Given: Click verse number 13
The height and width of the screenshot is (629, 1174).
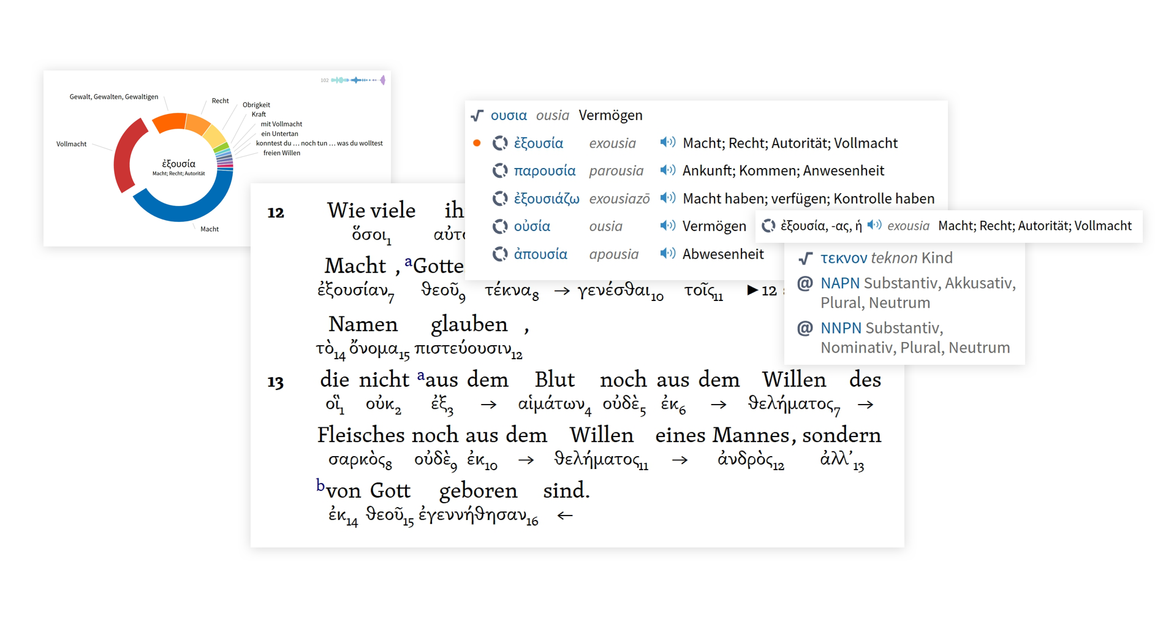Looking at the screenshot, I should 276,383.
